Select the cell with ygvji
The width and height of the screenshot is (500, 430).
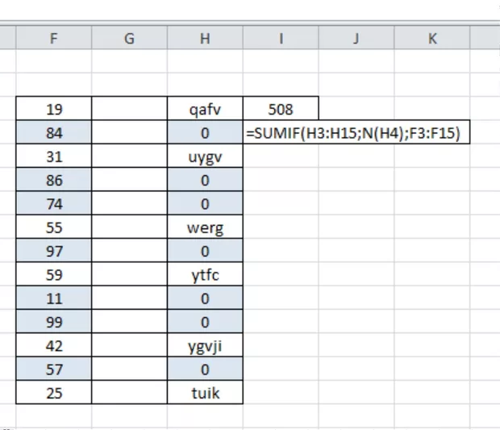pyautogui.click(x=205, y=346)
